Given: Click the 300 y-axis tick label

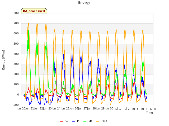Looking at the screenshot, I should [16, 64].
